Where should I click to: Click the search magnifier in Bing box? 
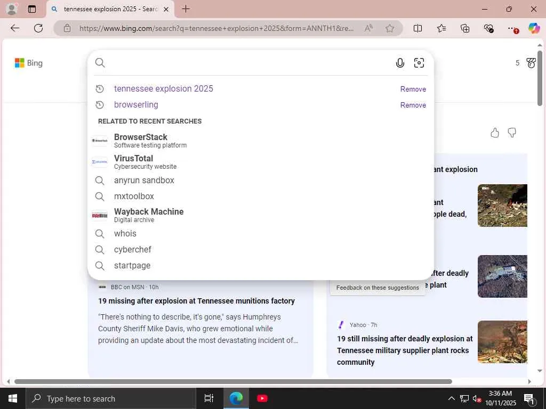pyautogui.click(x=100, y=63)
